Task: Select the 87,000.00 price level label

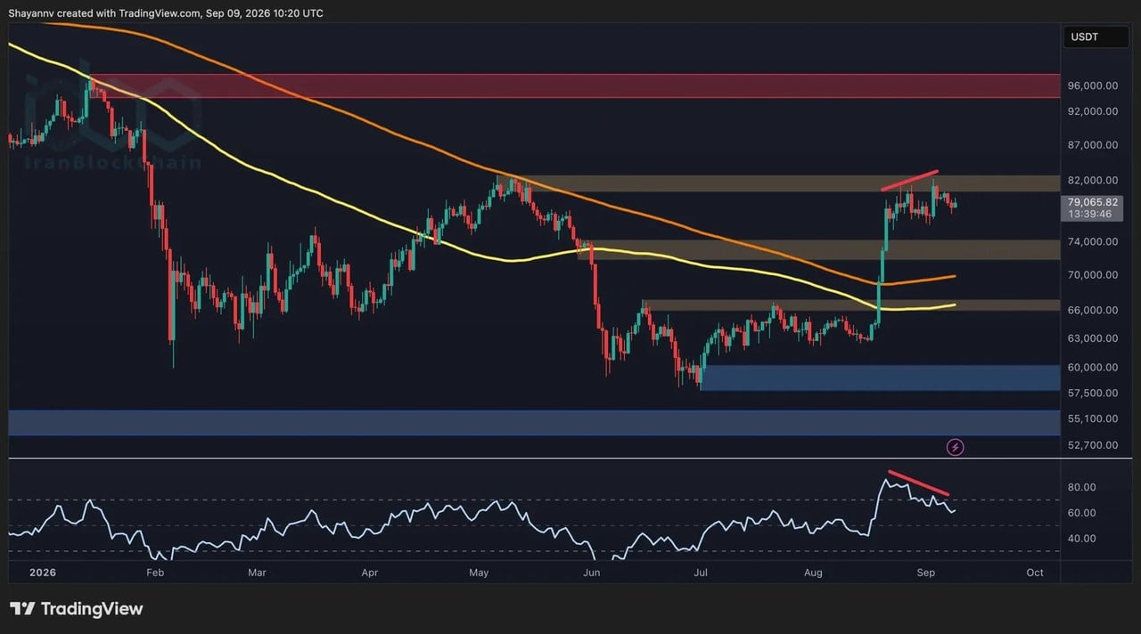Action: coord(1093,145)
